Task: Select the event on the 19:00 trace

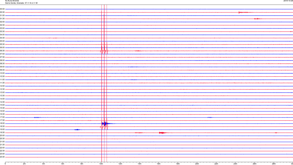Action: pos(77,130)
